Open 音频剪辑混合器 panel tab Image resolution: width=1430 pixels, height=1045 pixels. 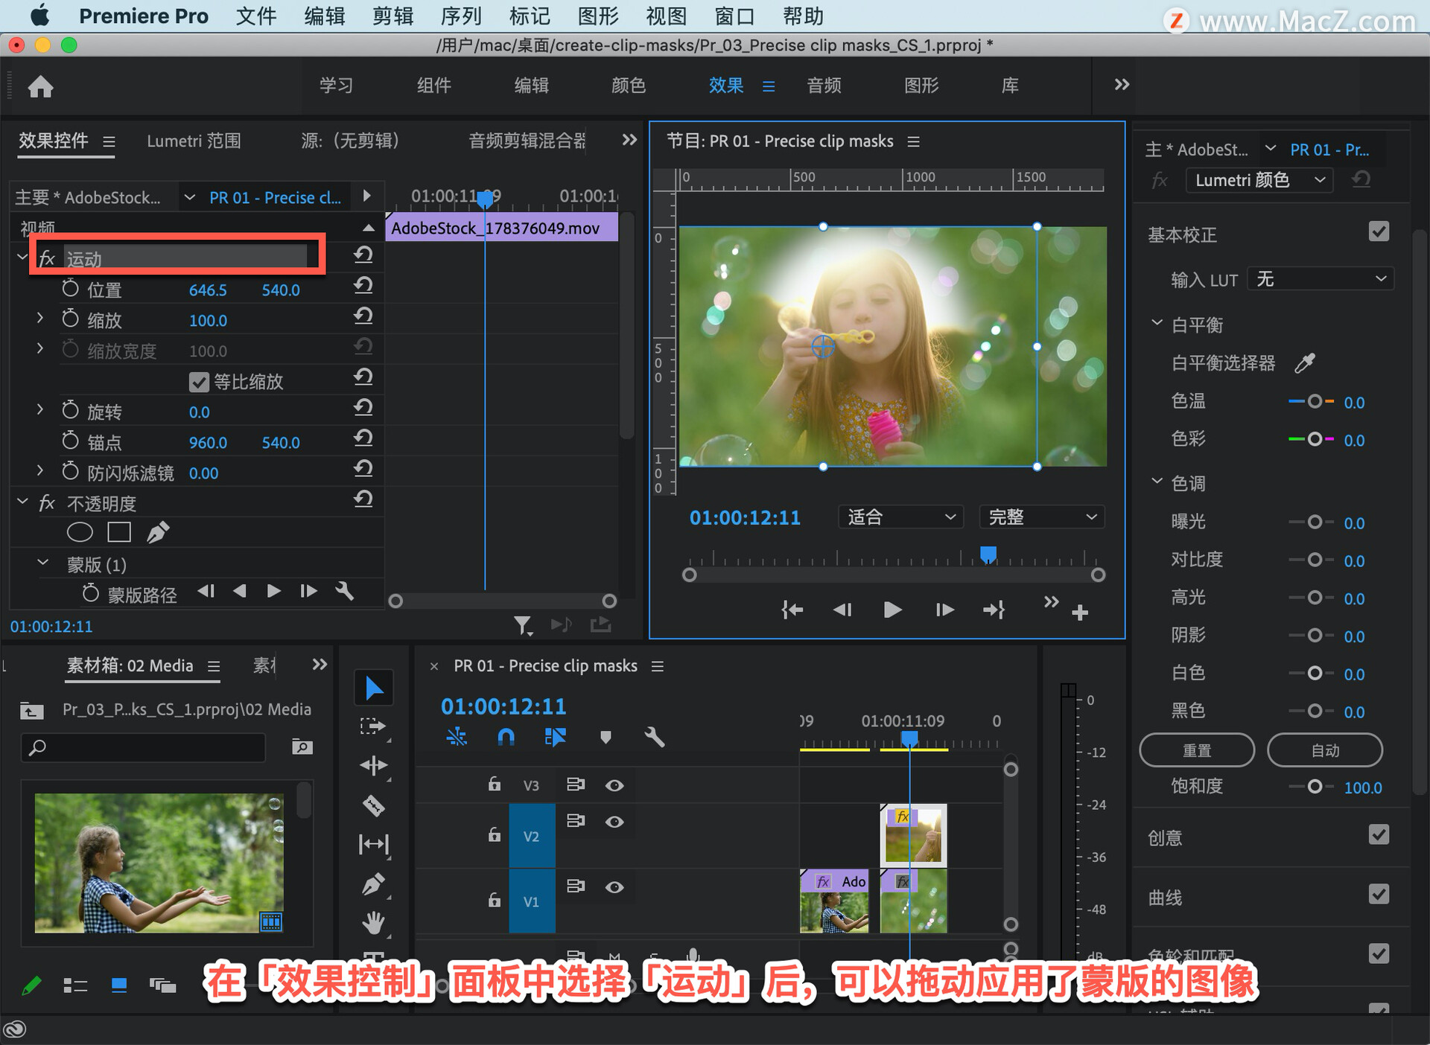[527, 141]
